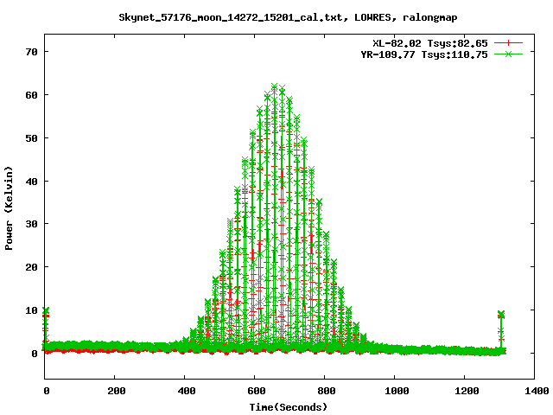Click the red XL legend line sample
The image size is (553, 415).
point(508,43)
